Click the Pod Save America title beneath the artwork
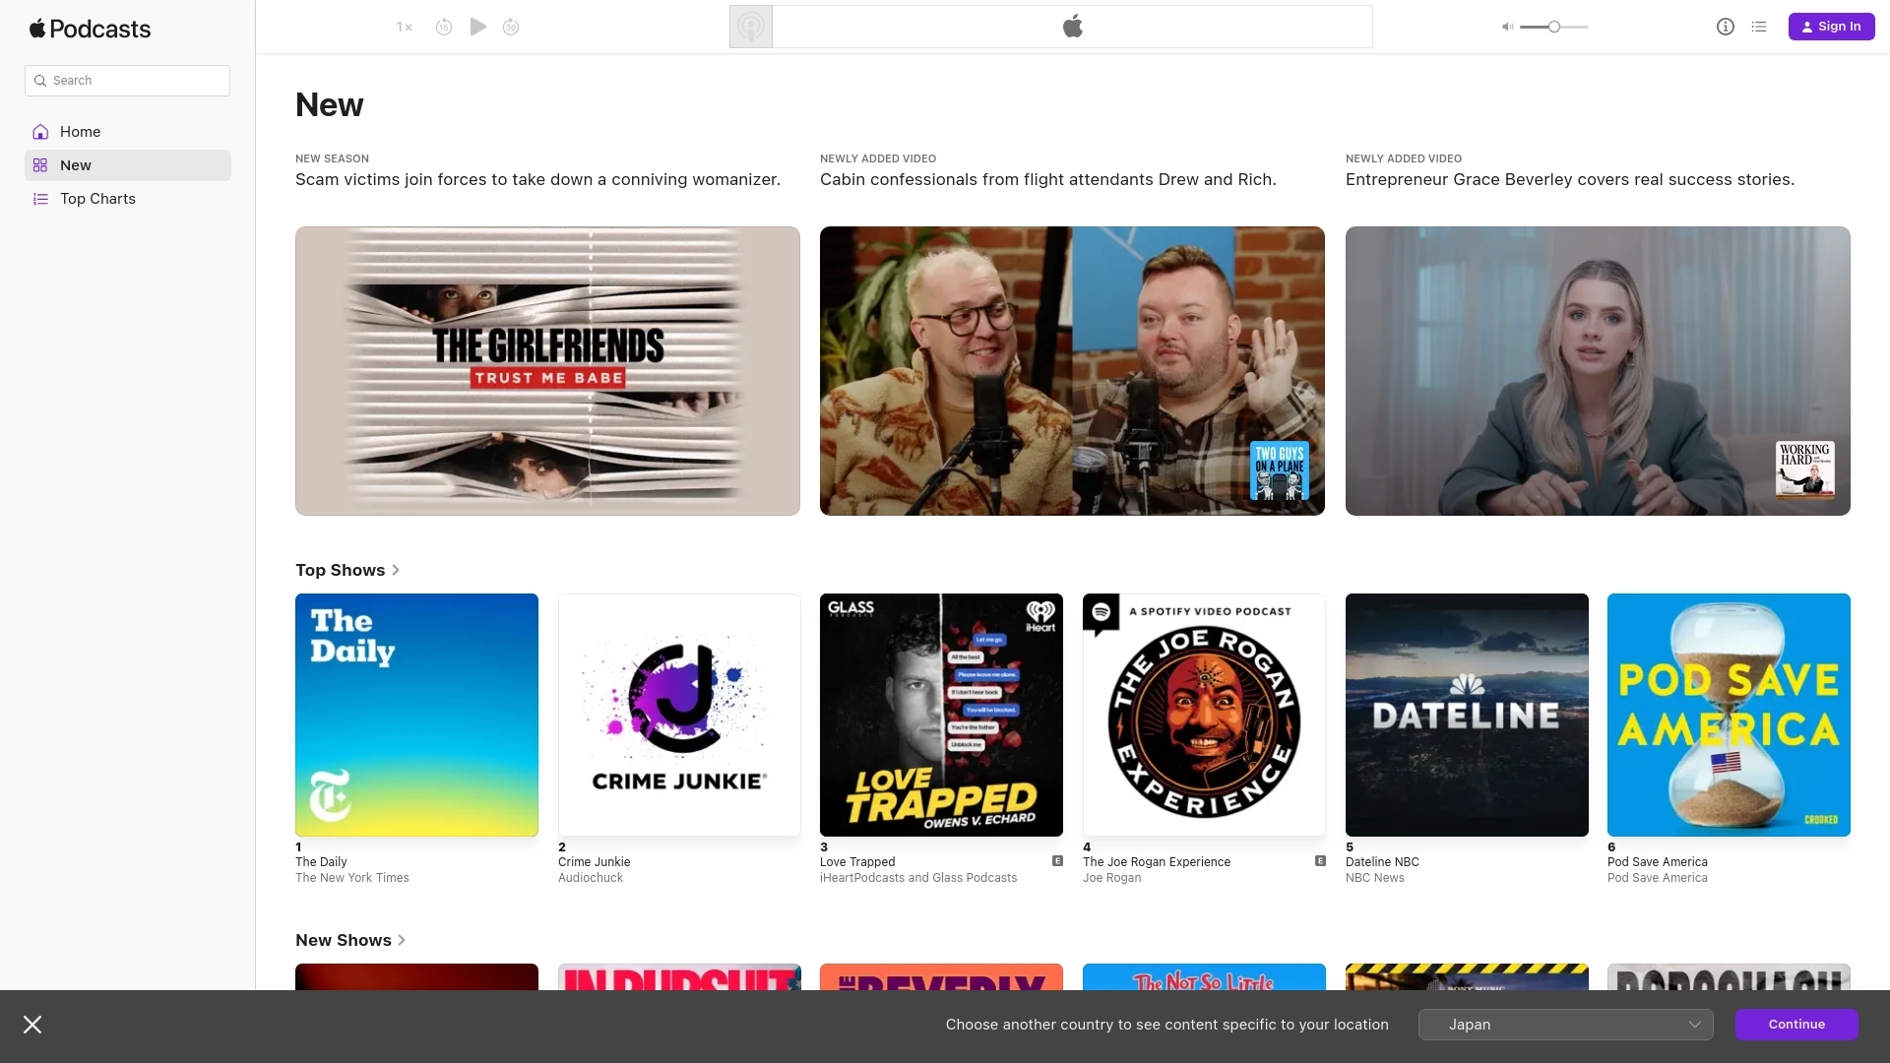The height and width of the screenshot is (1063, 1890). coord(1658,862)
